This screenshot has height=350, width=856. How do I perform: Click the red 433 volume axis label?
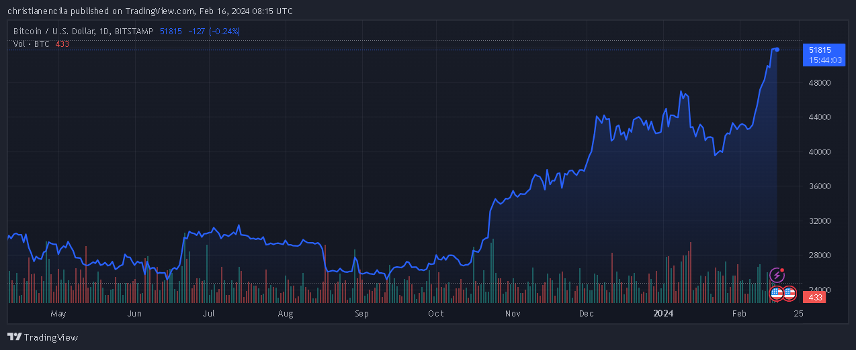816,297
